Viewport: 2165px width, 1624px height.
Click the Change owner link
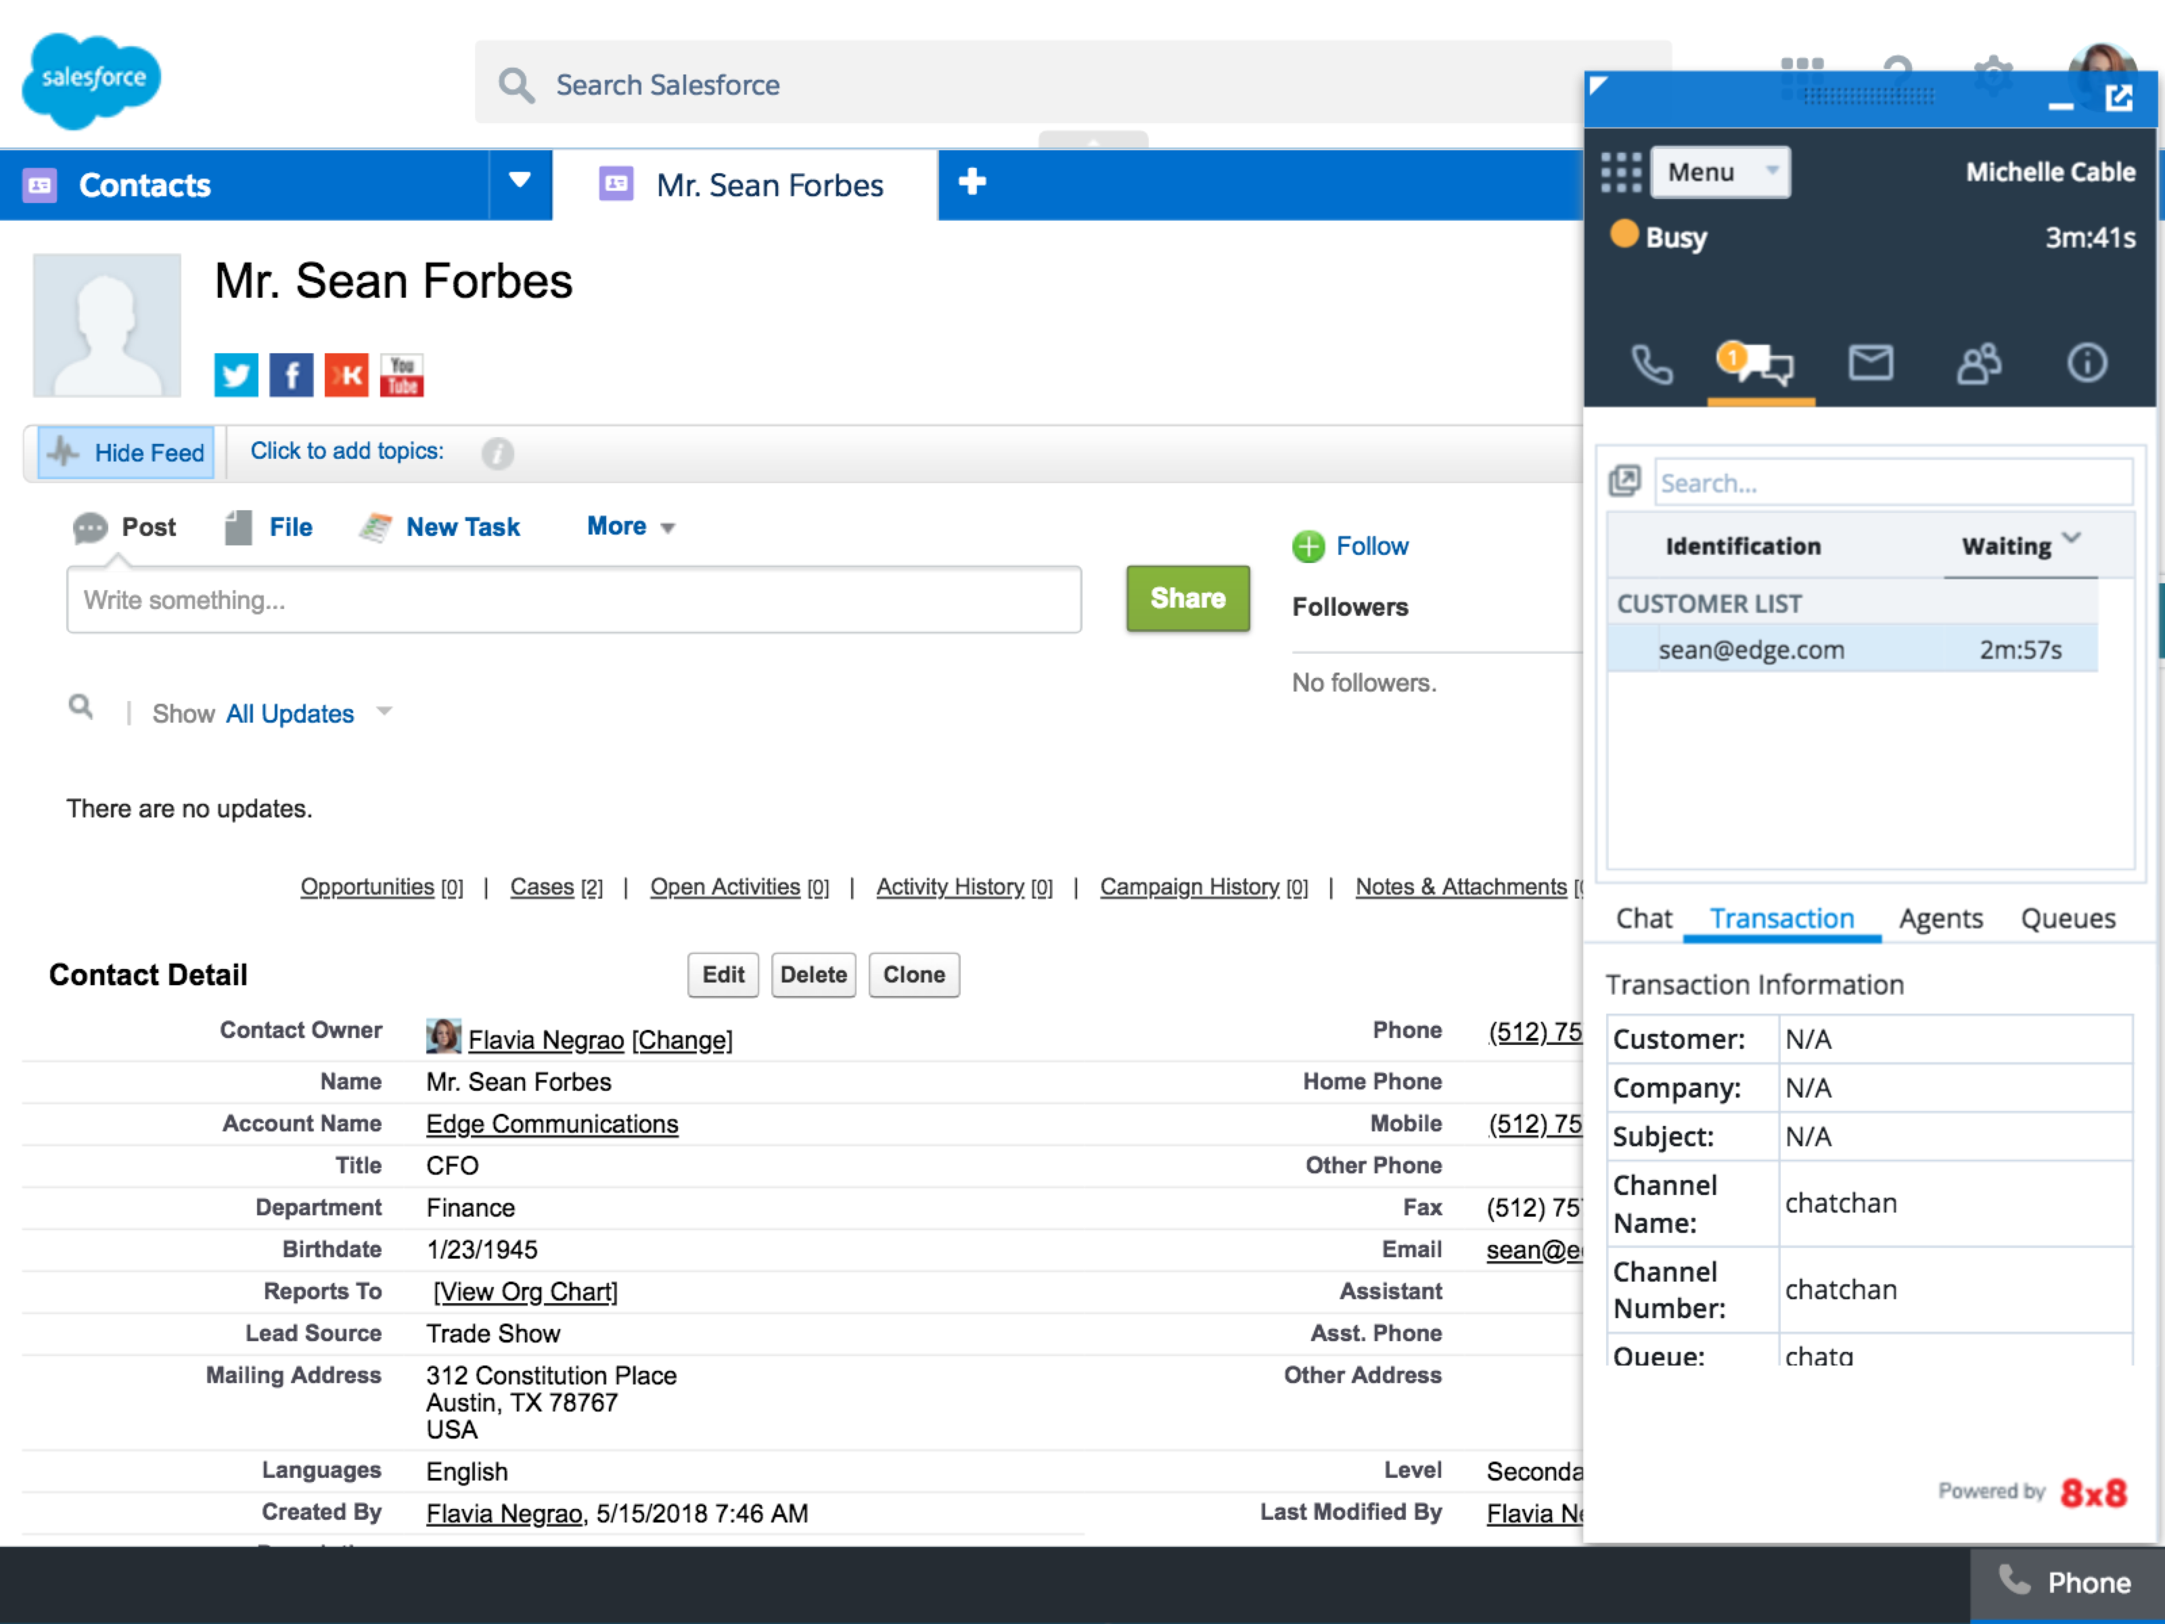(x=682, y=1039)
